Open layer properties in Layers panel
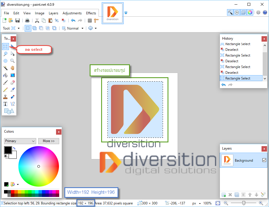Screen dimensions: 269x207 point(263,195)
